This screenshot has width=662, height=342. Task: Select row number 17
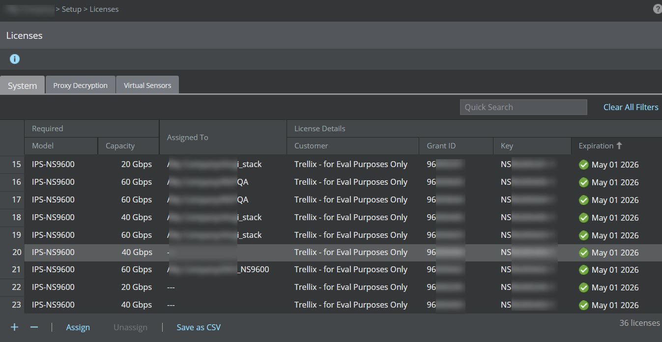click(x=16, y=199)
